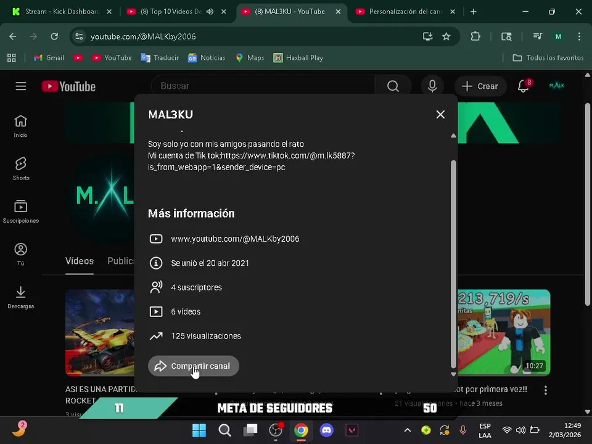Open Discord from taskbar
The height and width of the screenshot is (444, 592).
(x=327, y=430)
